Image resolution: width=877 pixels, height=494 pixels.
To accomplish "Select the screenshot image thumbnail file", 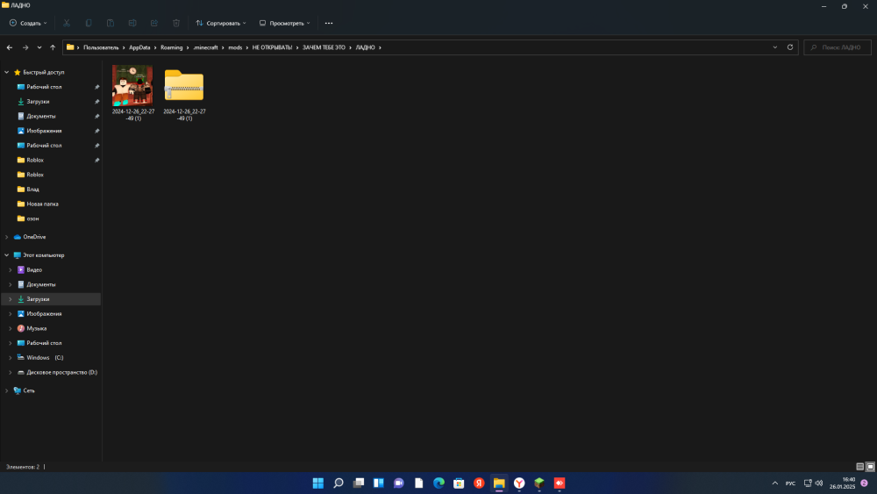I will [x=132, y=93].
